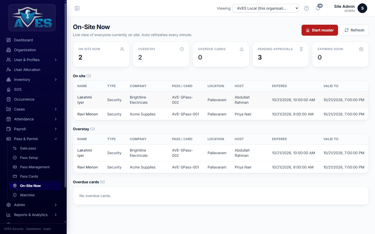Open the Gate pass link
This screenshot has width=375, height=234.
click(35, 148)
